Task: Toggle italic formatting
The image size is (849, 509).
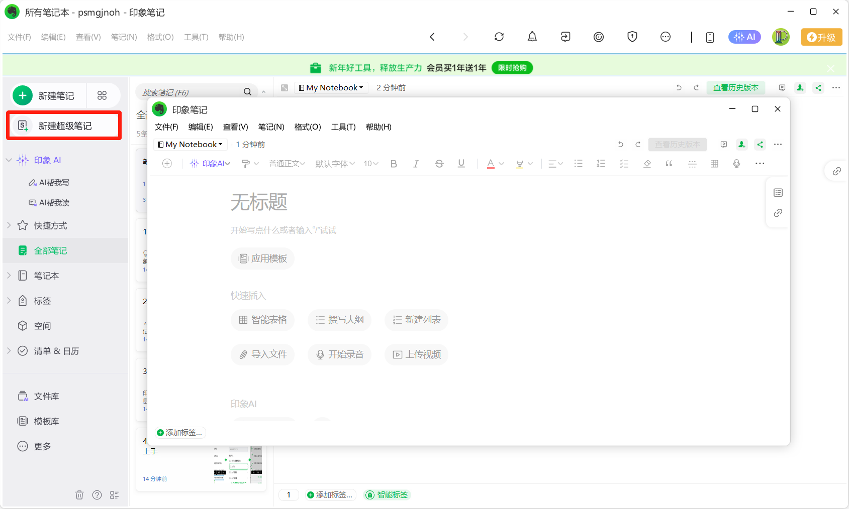Action: (x=416, y=164)
